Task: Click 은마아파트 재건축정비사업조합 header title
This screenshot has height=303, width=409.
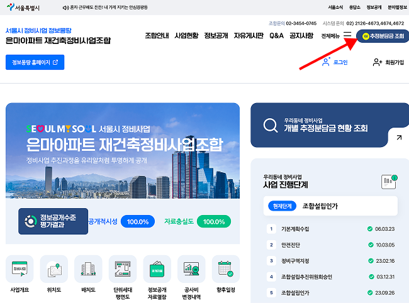Action: pos(58,40)
